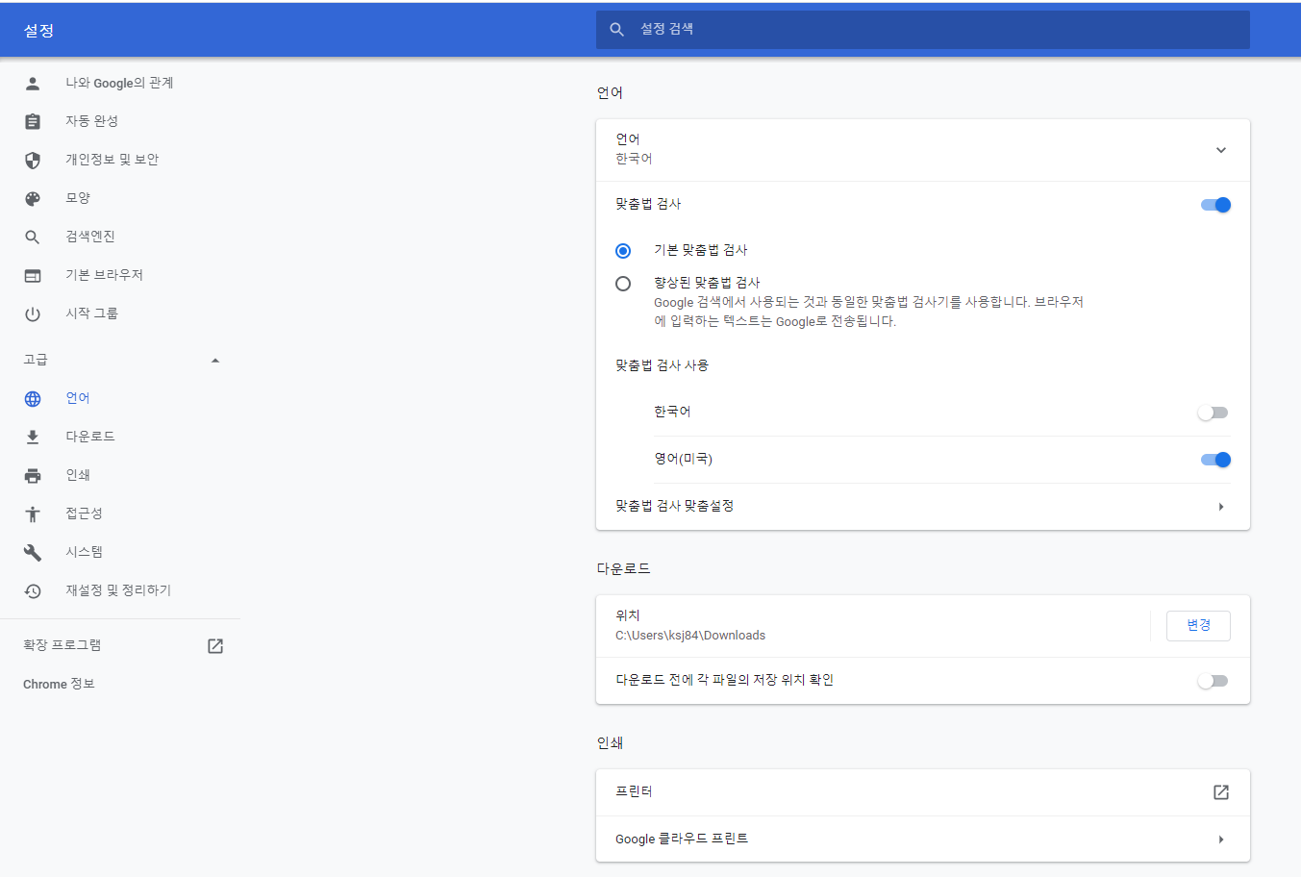Collapse the 고급 section arrow
The image size is (1301, 877).
215,360
